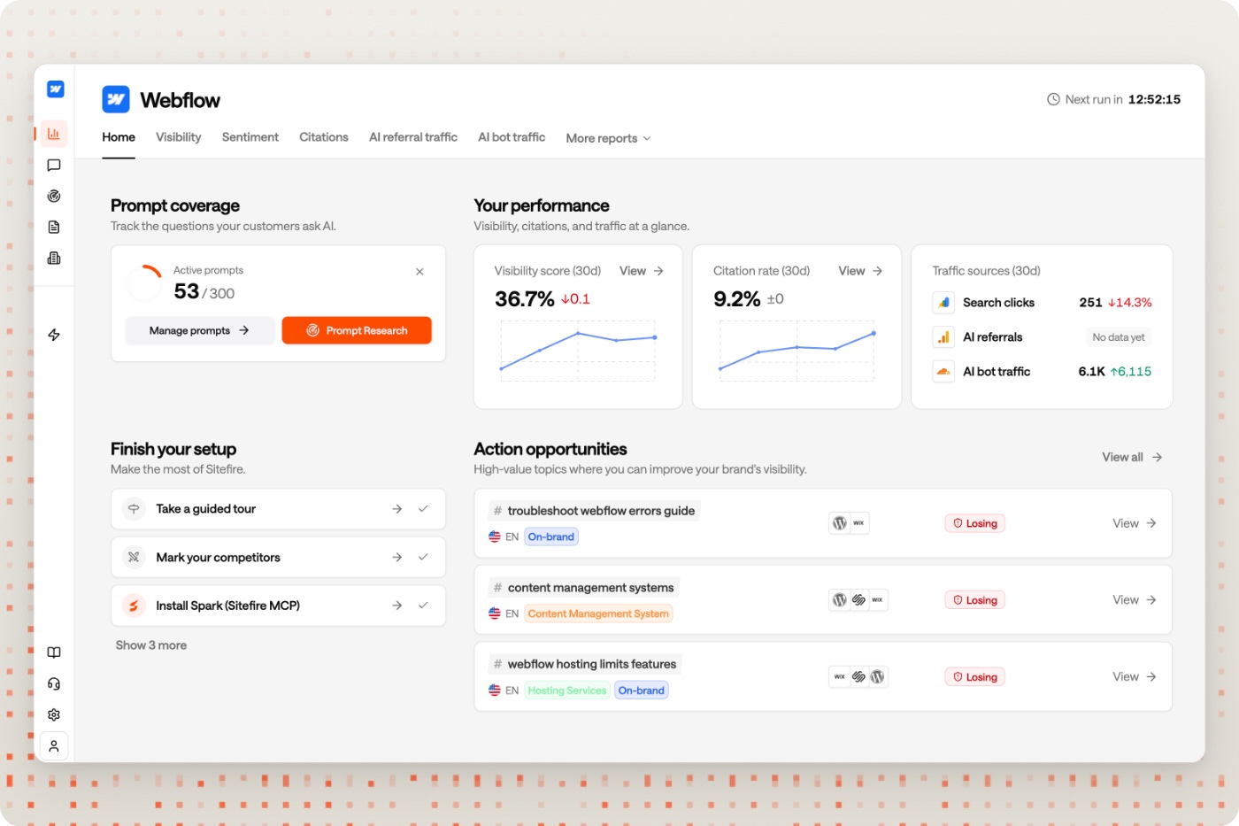Expand the More reports dropdown

pyautogui.click(x=609, y=138)
